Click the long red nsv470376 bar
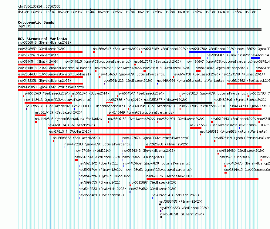Viewport: 270px width, 229px height. tap(202, 179)
